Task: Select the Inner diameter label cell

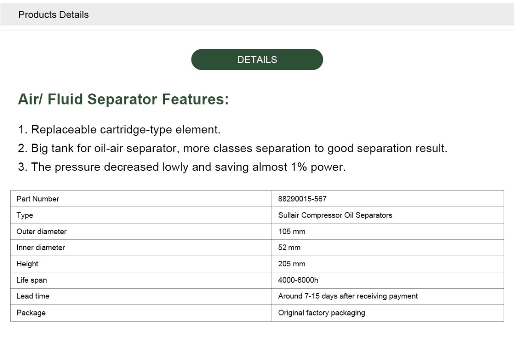Action: tap(141, 248)
